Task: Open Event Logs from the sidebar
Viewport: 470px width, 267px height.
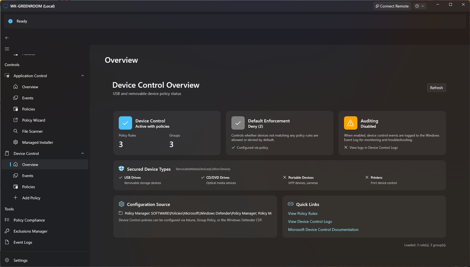Action: point(23,242)
